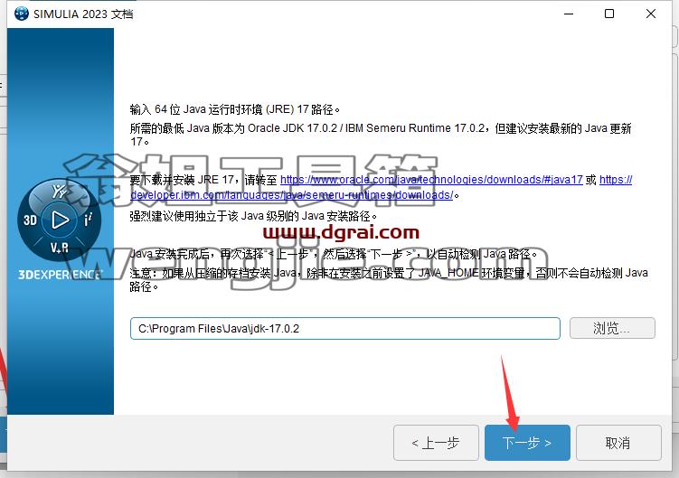
Task: Click the SIMULIA app icon in title bar
Action: pyautogui.click(x=21, y=14)
